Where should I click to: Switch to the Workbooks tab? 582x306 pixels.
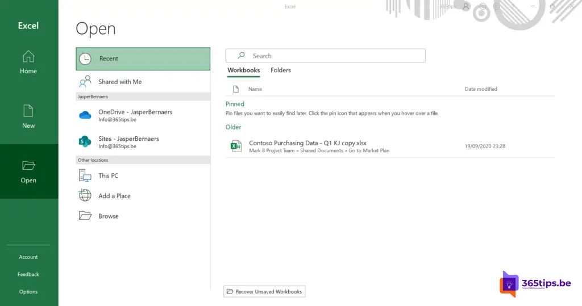(x=243, y=70)
